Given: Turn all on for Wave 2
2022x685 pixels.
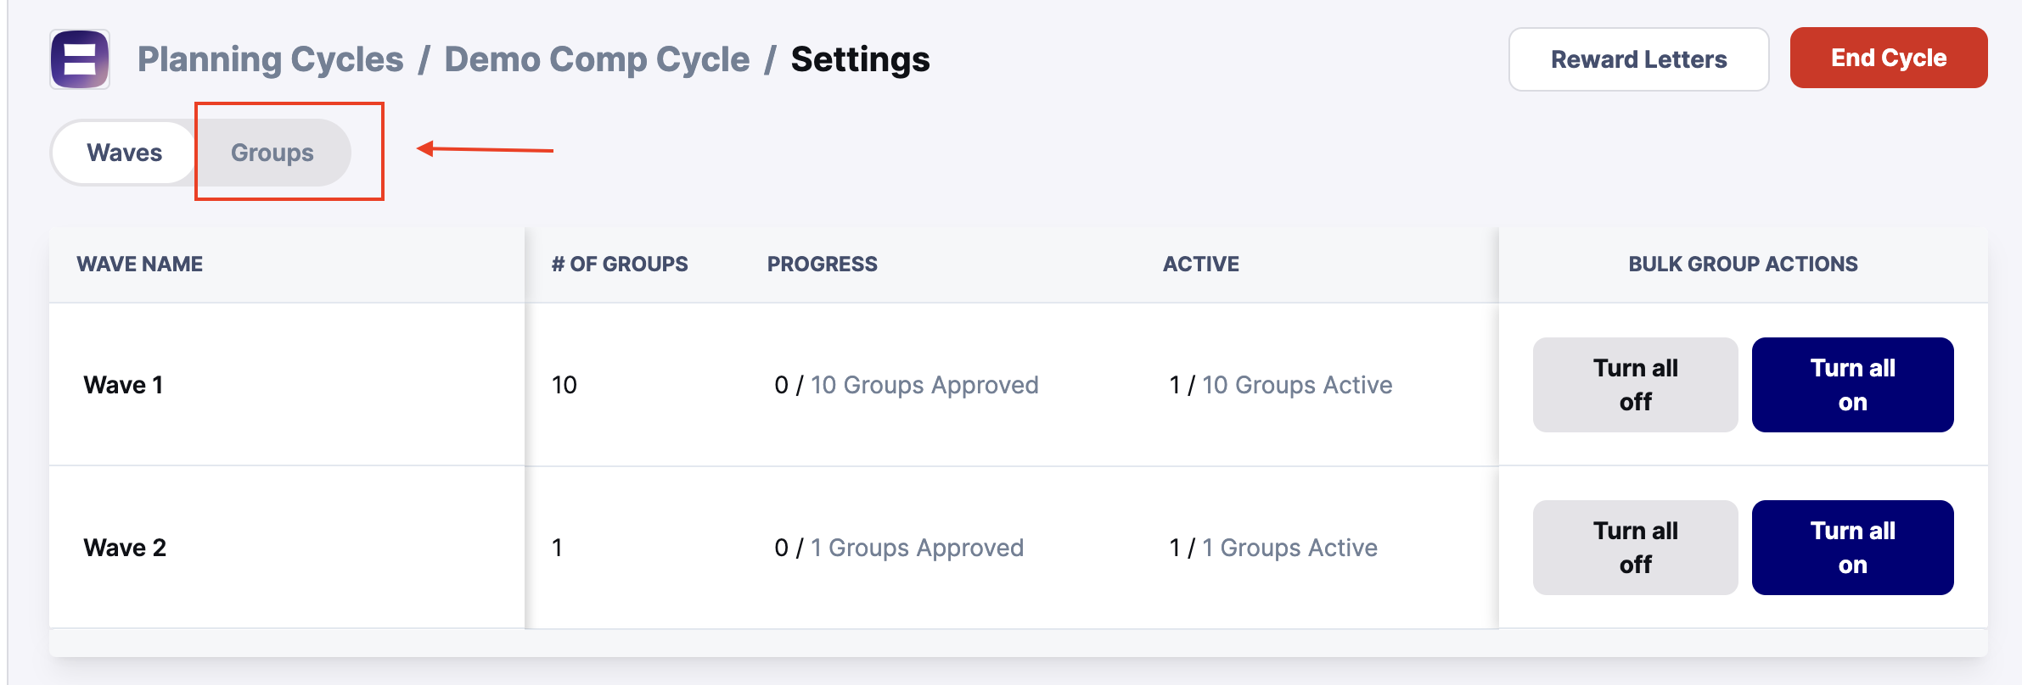Looking at the screenshot, I should 1852,548.
